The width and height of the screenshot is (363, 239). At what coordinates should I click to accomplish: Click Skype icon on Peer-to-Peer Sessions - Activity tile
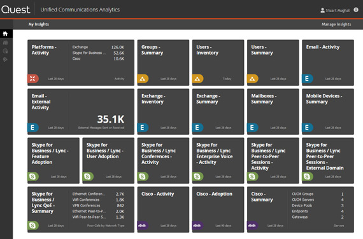(252, 177)
